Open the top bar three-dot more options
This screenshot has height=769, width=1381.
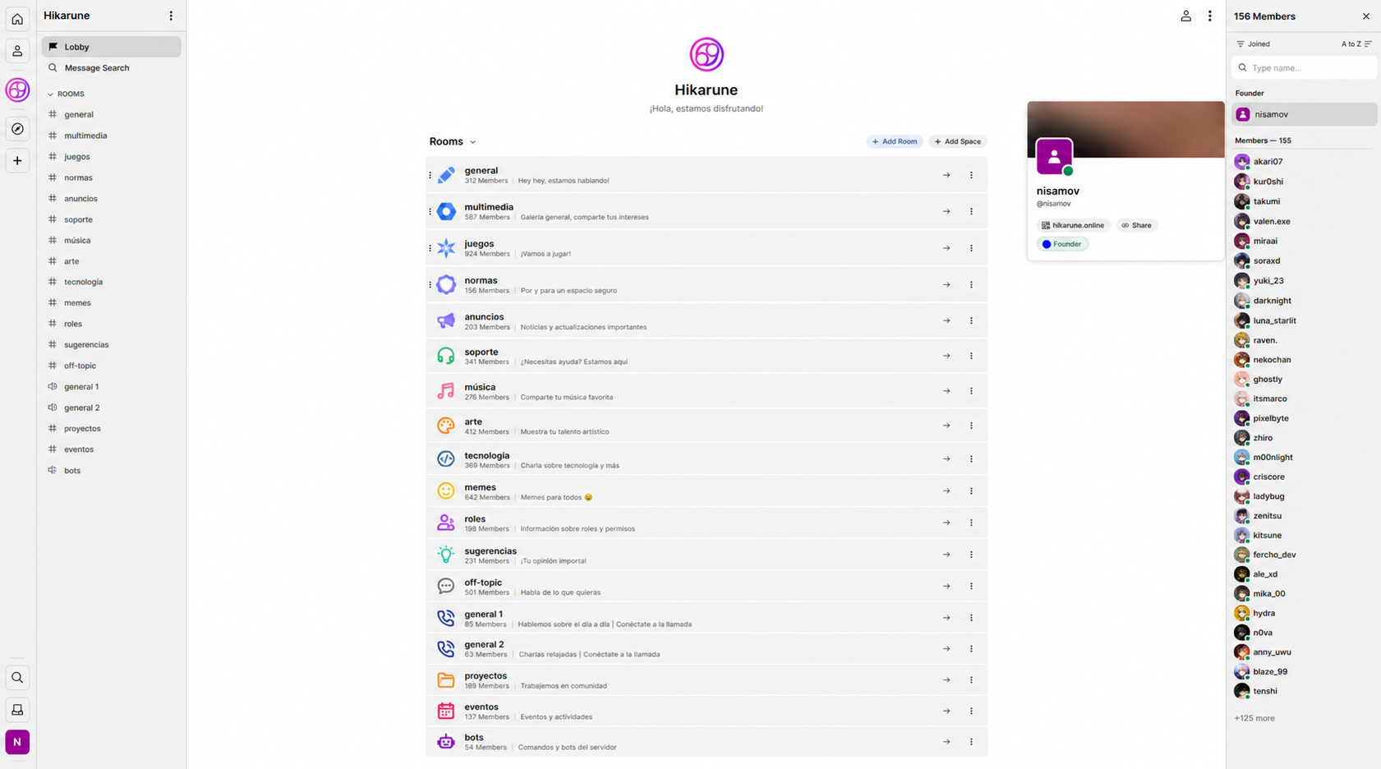pyautogui.click(x=1209, y=16)
